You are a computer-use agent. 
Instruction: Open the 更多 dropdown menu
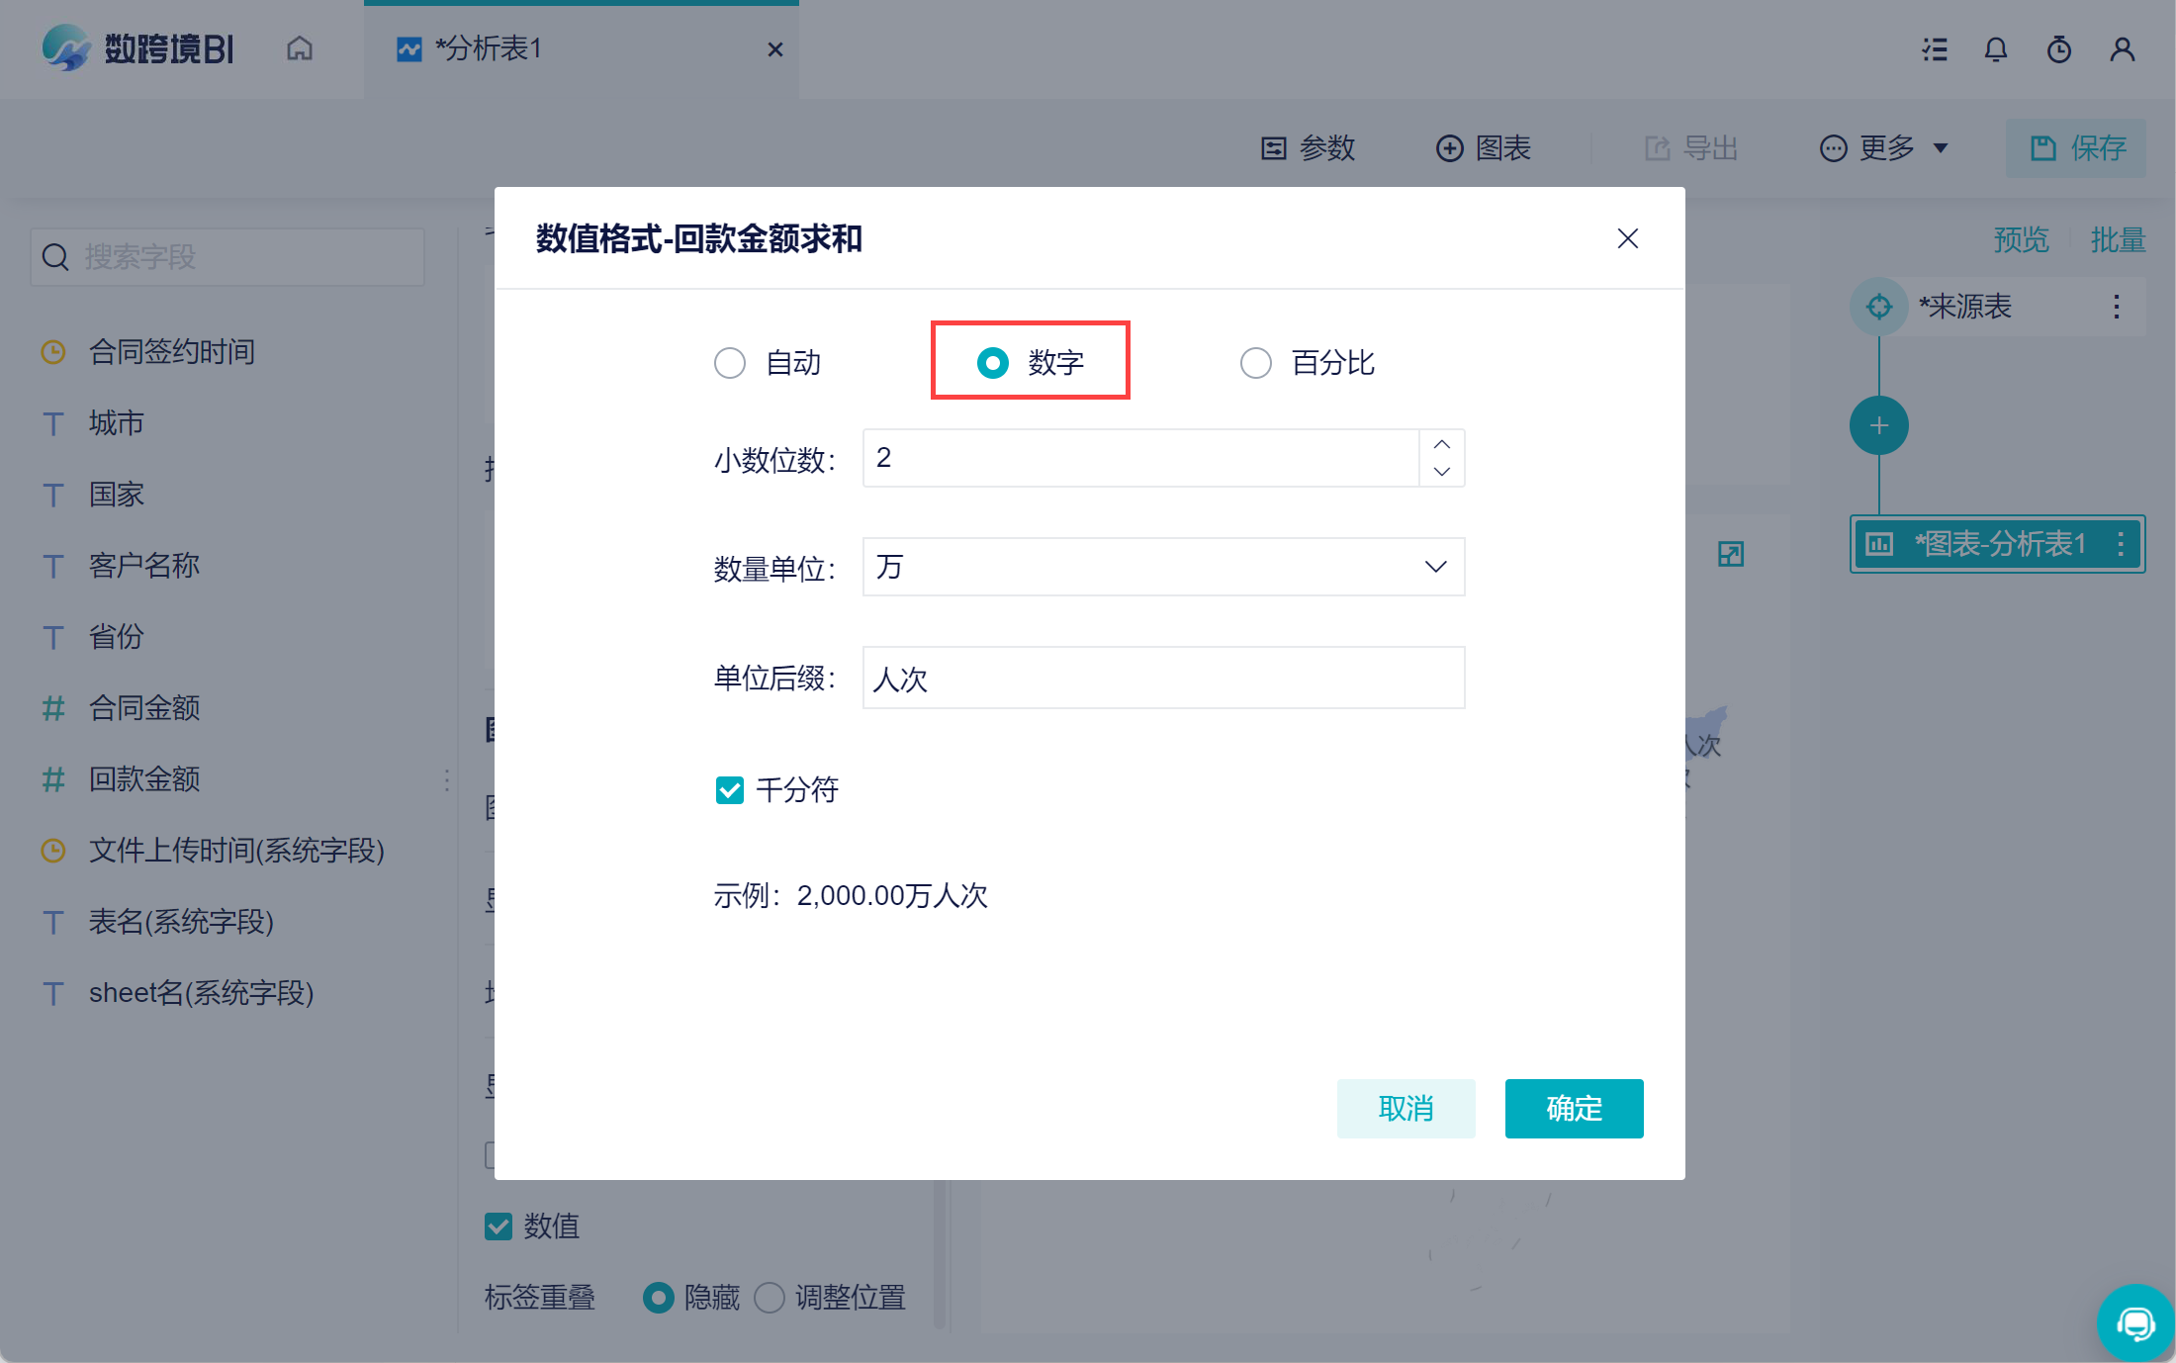pyautogui.click(x=1884, y=148)
